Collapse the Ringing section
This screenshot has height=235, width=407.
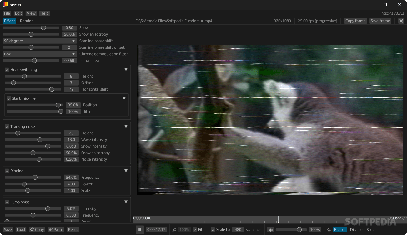tap(126, 171)
